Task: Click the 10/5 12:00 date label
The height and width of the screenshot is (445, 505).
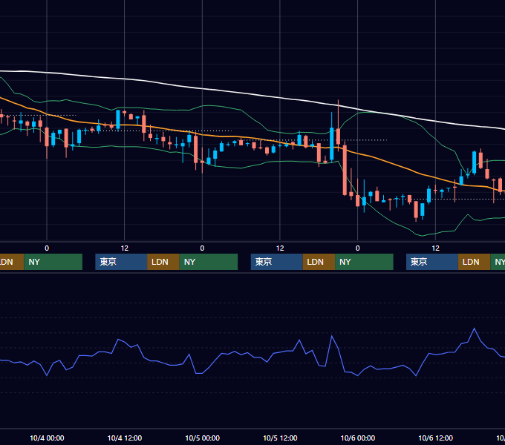Action: tap(280, 438)
